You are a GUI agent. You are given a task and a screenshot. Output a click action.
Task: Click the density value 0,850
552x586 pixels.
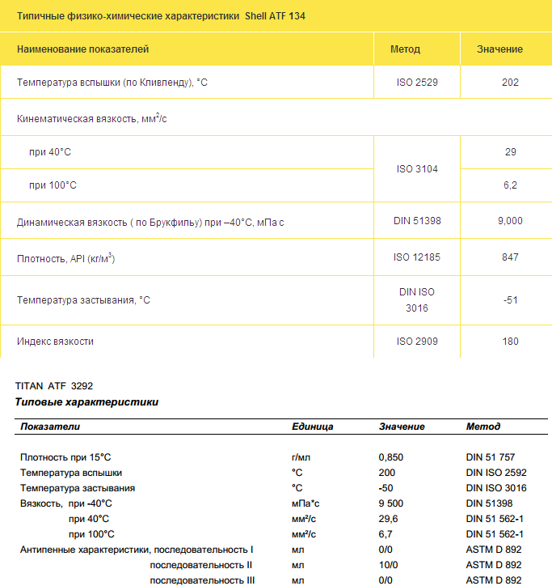click(390, 457)
